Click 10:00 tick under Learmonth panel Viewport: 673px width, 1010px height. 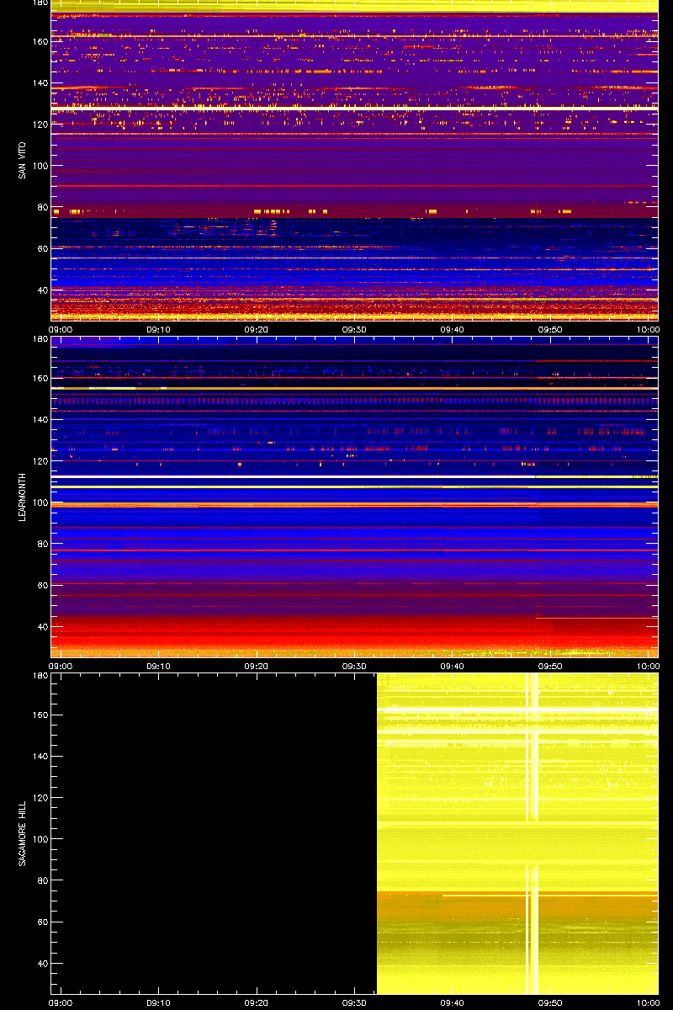pyautogui.click(x=648, y=667)
